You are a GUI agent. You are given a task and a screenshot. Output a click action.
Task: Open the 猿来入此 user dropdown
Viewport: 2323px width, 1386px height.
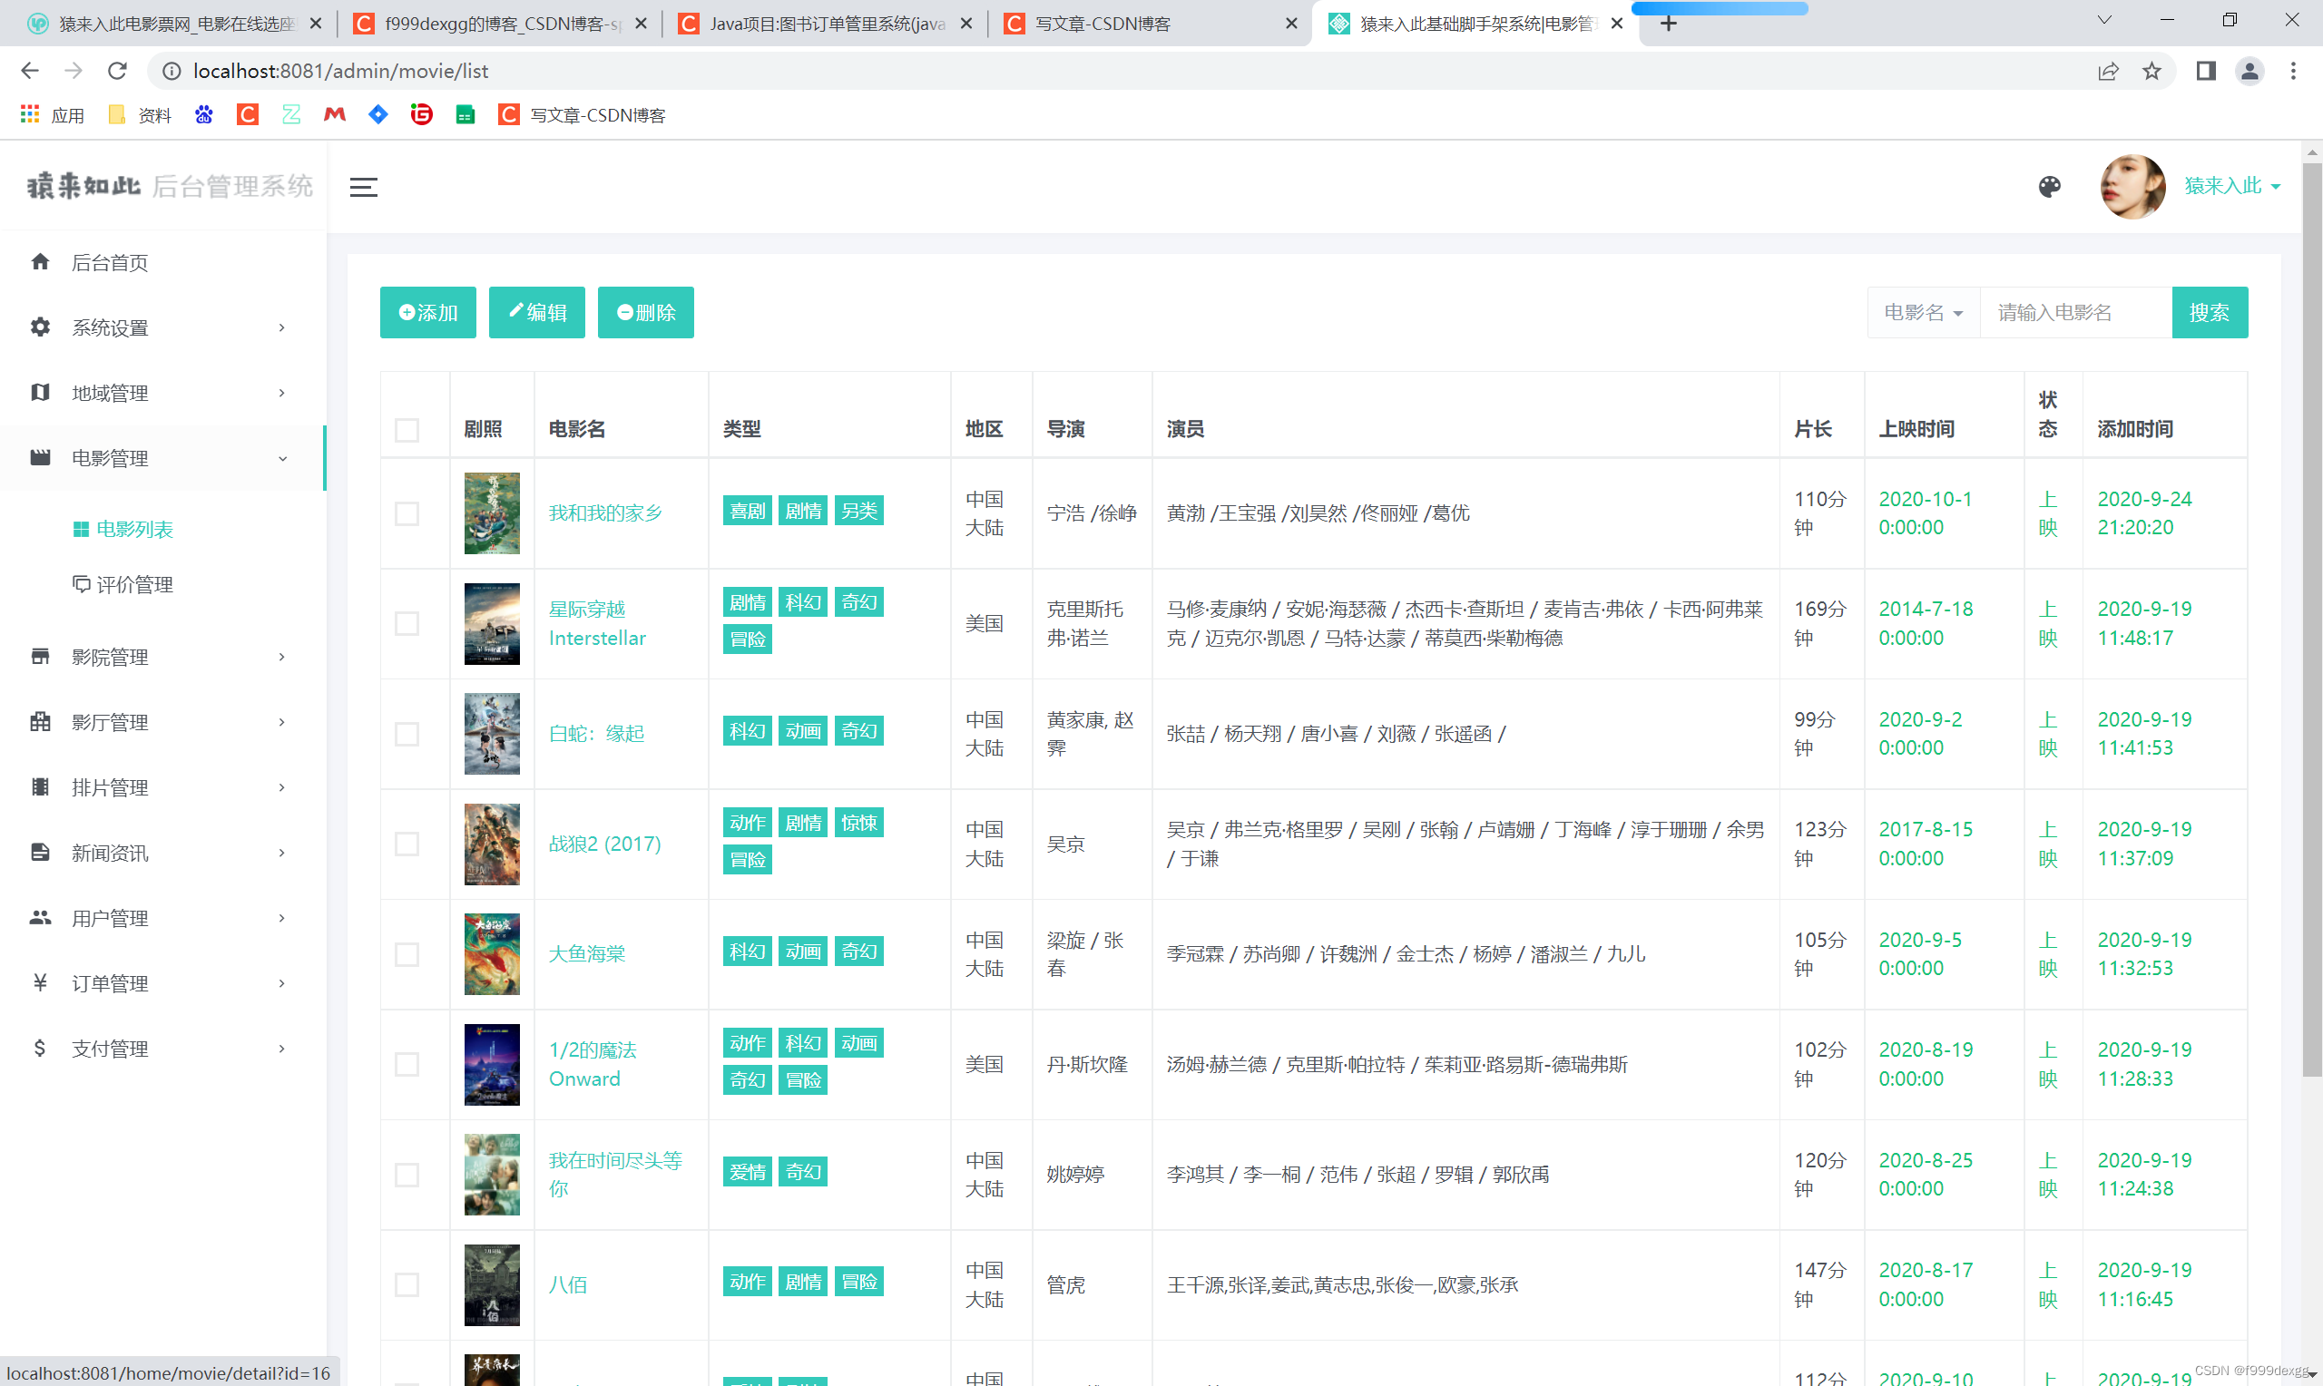[x=2231, y=186]
